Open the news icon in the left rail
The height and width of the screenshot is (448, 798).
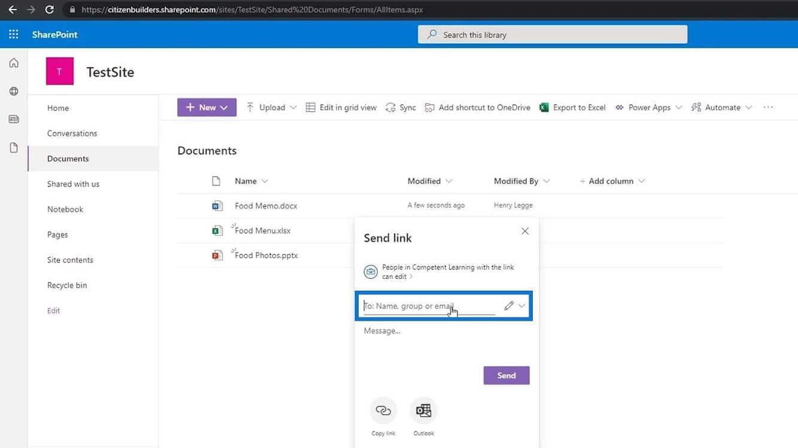click(14, 119)
